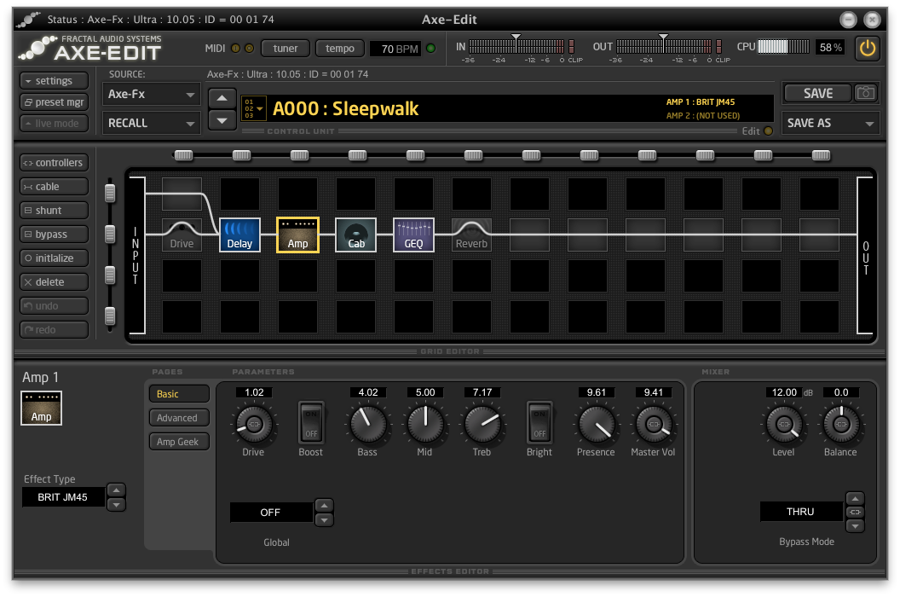
Task: Step Effect Type up from BRIT JM45
Action: 117,490
